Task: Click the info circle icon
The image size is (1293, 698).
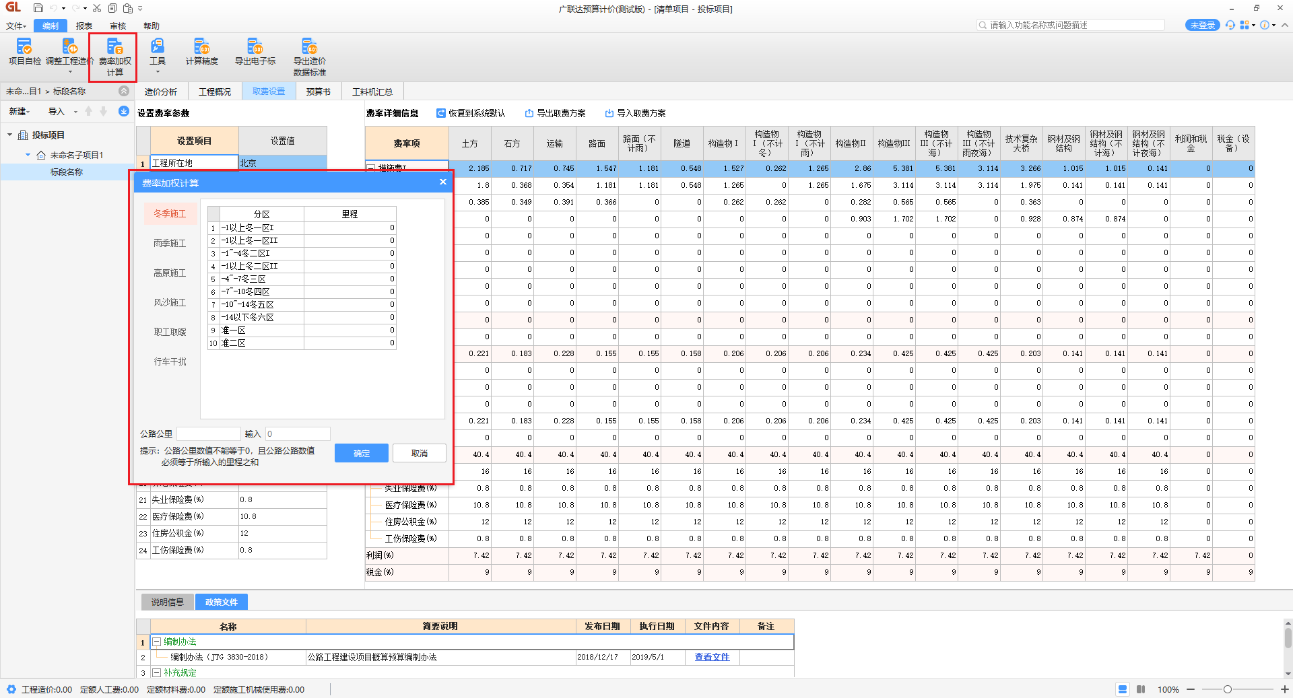Action: (1265, 25)
